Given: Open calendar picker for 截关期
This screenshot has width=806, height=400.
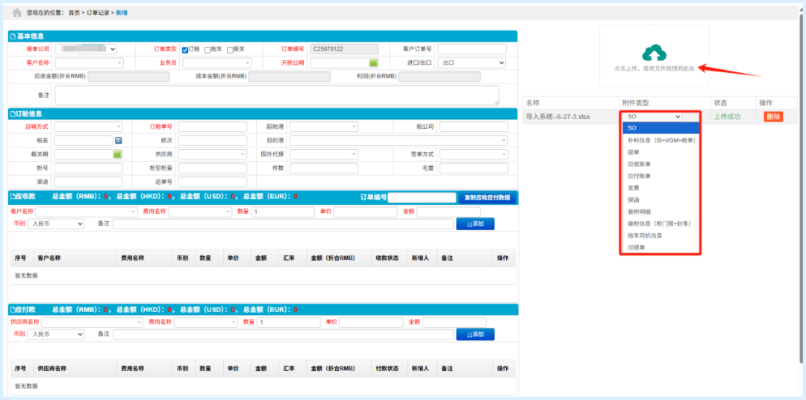Looking at the screenshot, I should 117,154.
